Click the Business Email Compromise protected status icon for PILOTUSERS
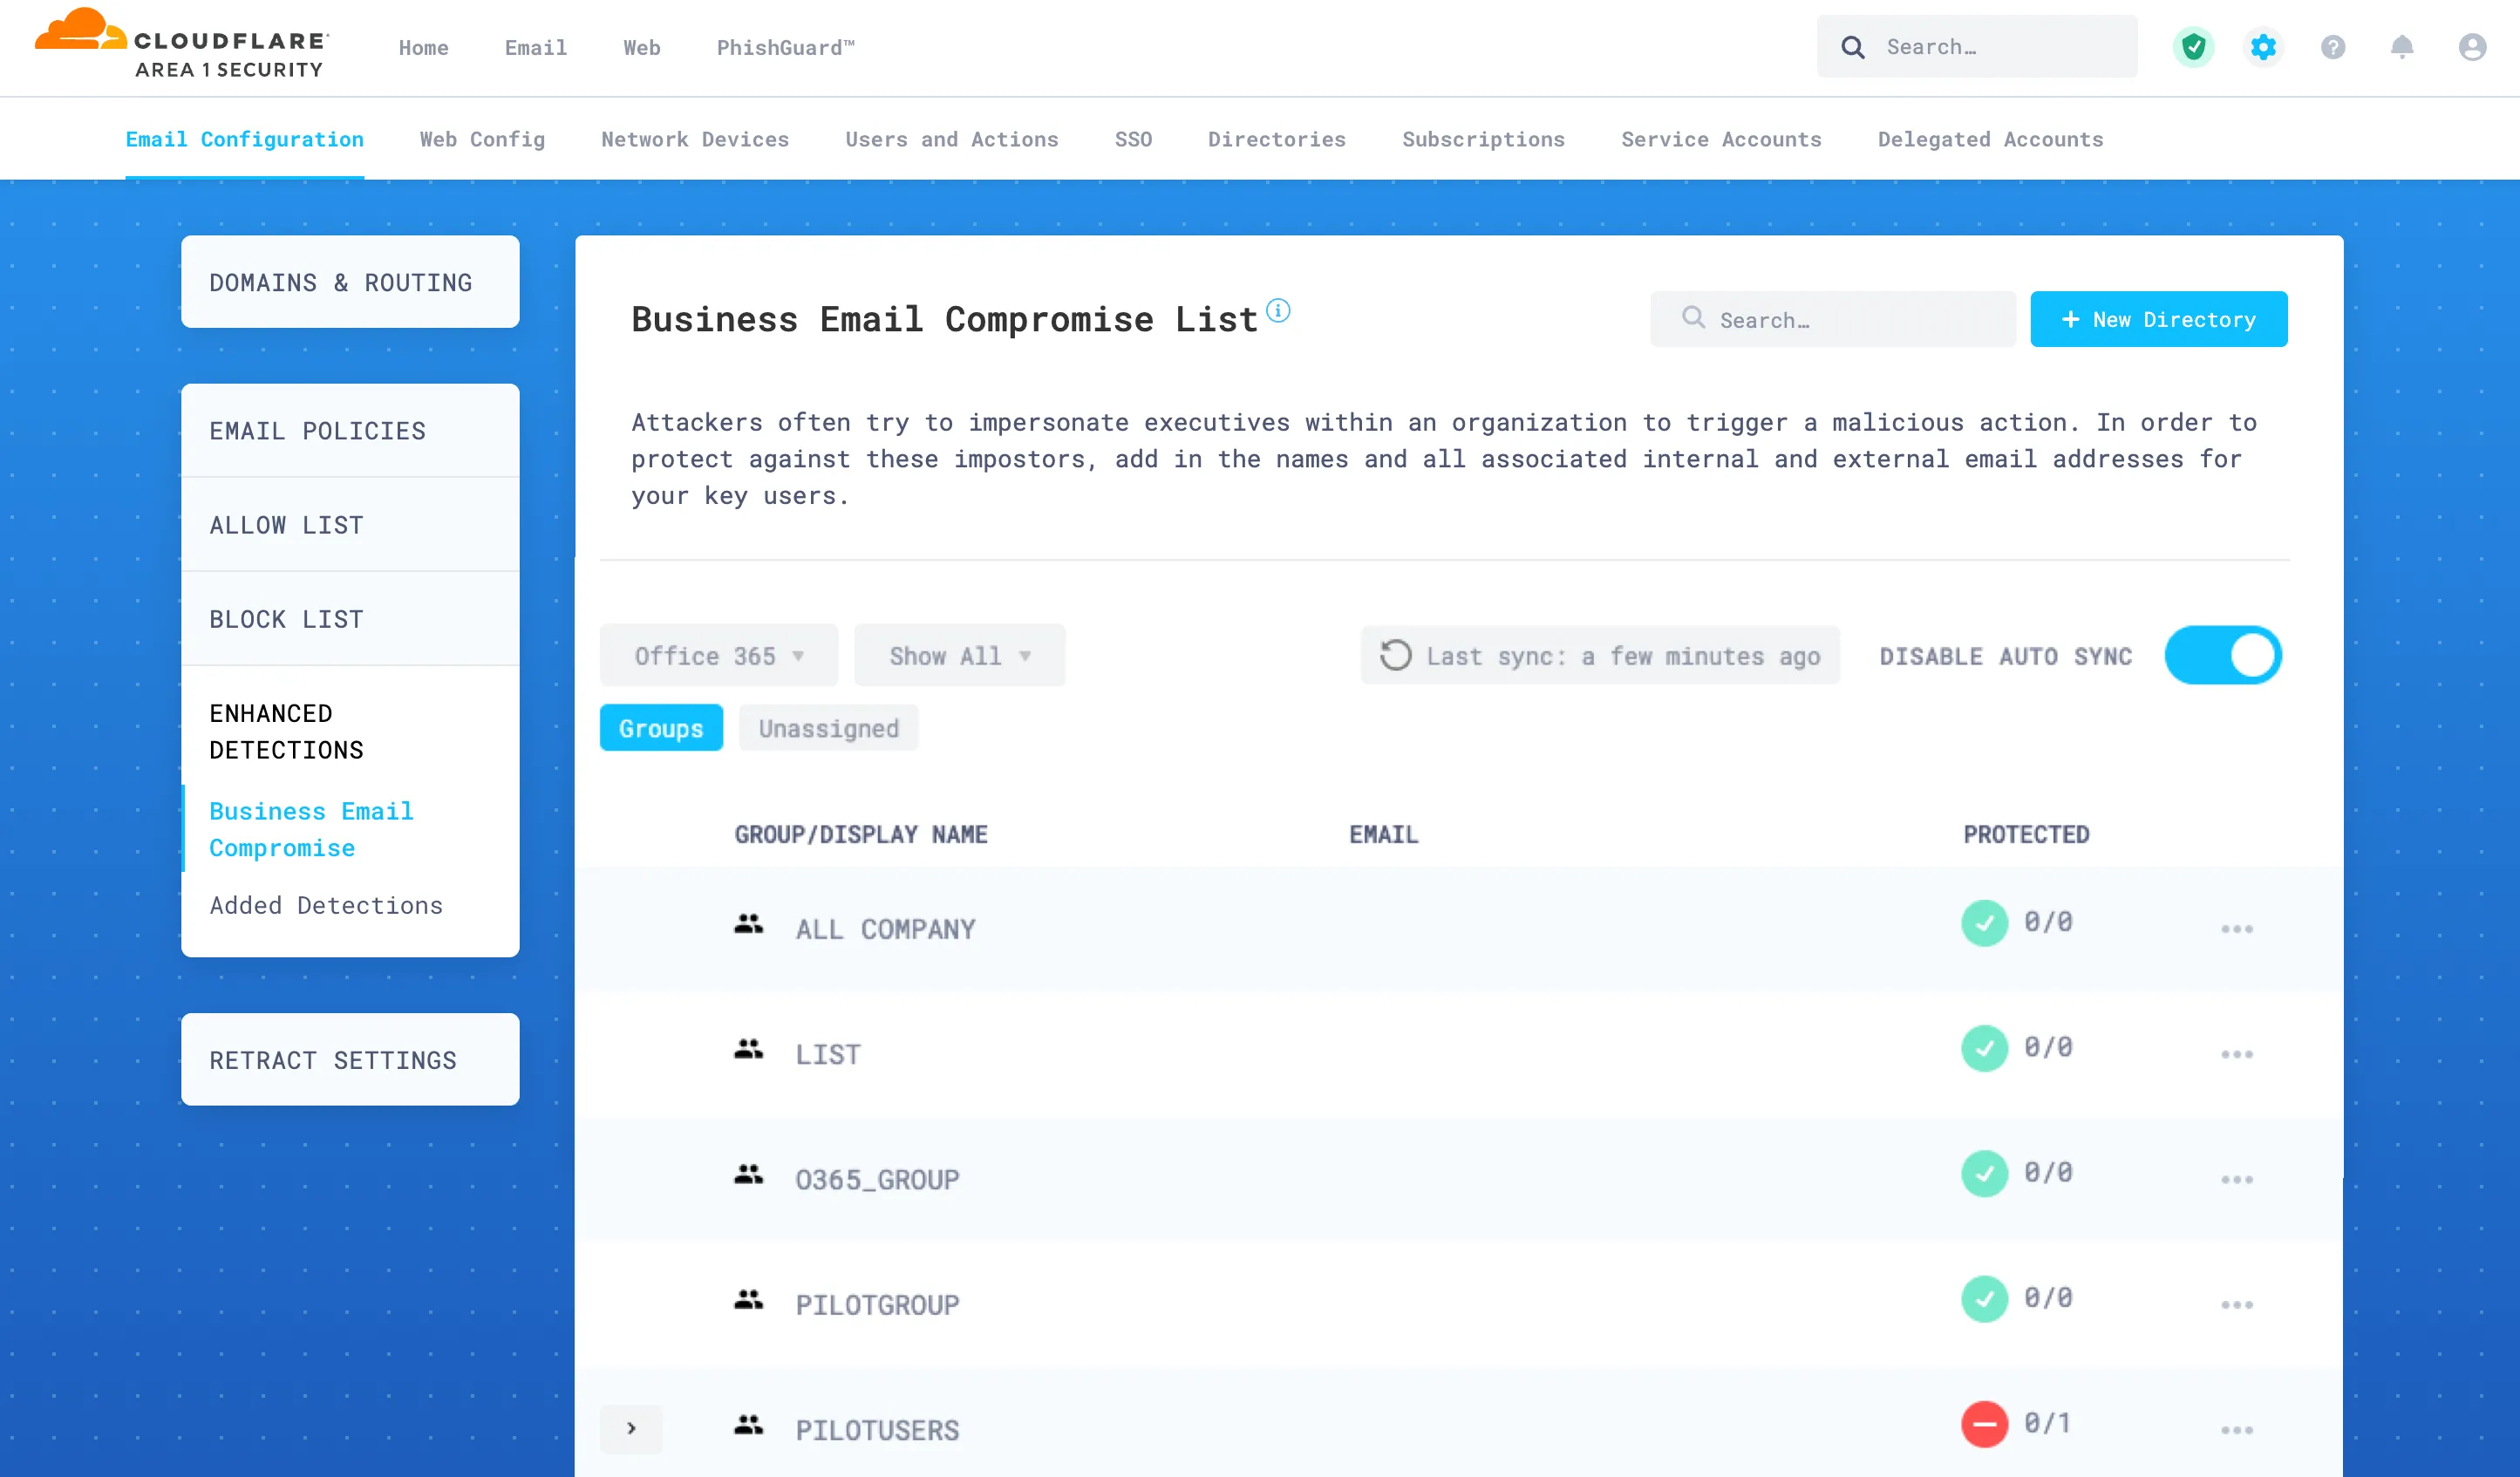Screen dimensions: 2520x1477 pos(1984,1428)
